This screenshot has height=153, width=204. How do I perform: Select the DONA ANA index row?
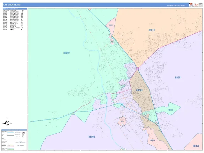(x=13, y=22)
